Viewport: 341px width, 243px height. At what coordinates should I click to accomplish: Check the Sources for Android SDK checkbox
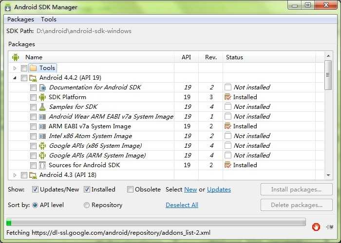click(x=33, y=166)
